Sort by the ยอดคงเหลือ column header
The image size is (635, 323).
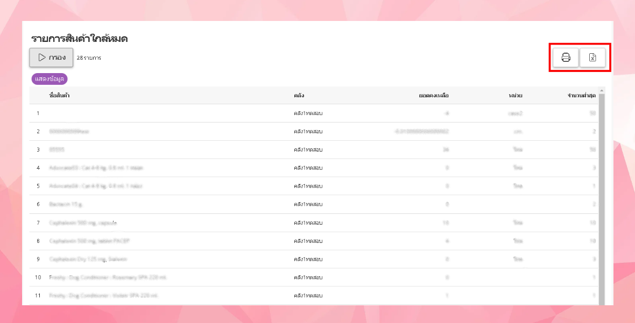(x=434, y=96)
